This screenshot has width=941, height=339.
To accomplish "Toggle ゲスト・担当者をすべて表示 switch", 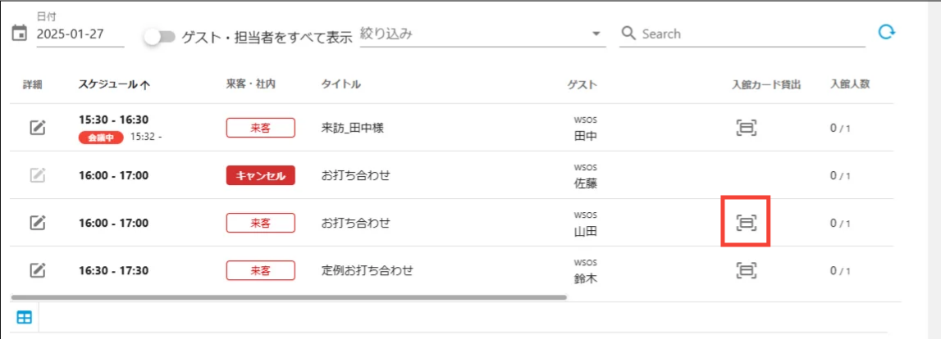I will 160,37.
